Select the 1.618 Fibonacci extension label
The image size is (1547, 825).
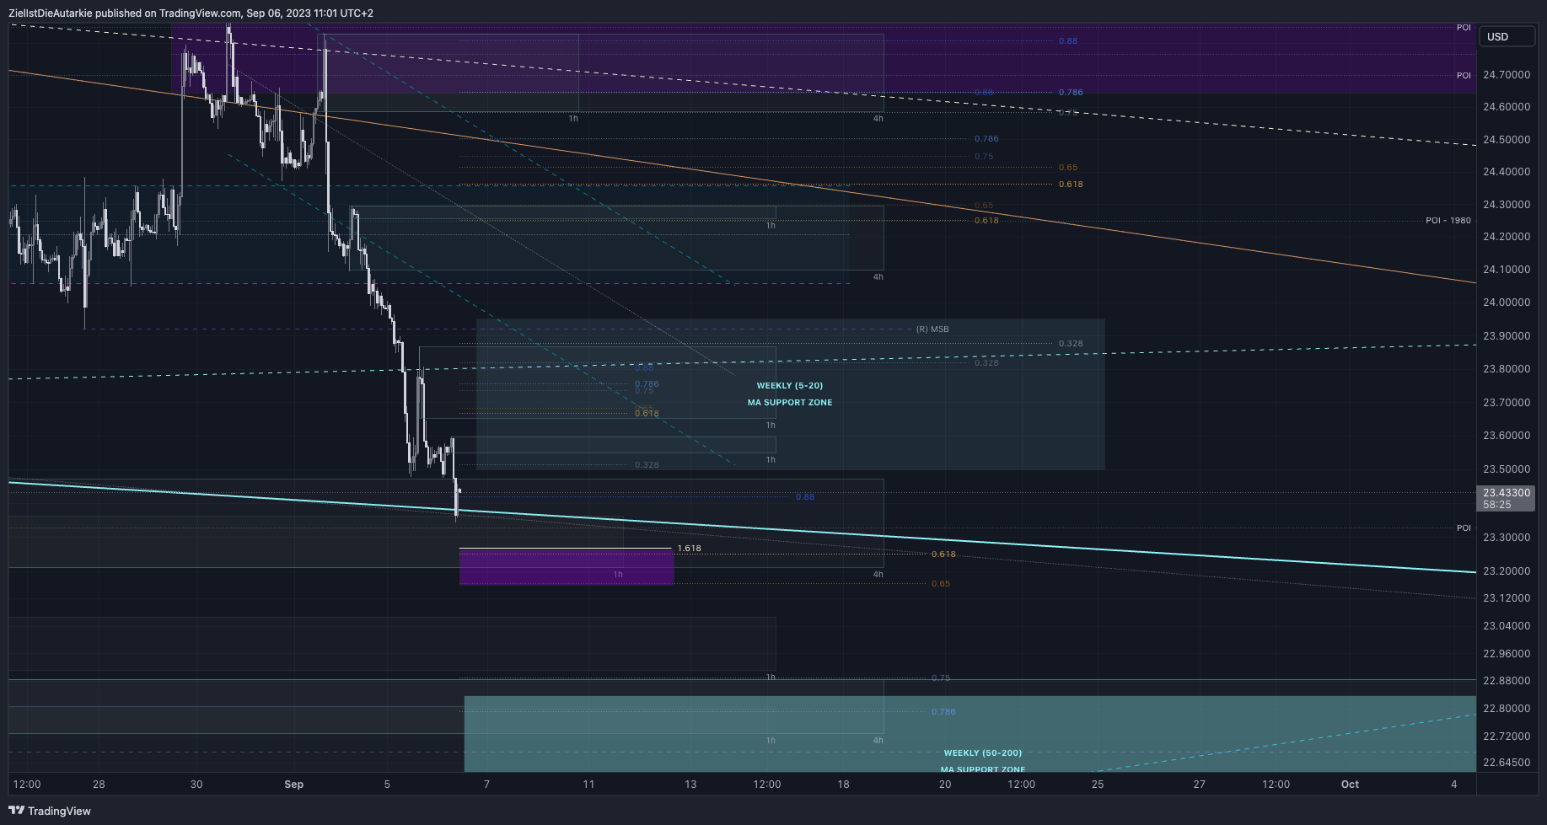(690, 549)
